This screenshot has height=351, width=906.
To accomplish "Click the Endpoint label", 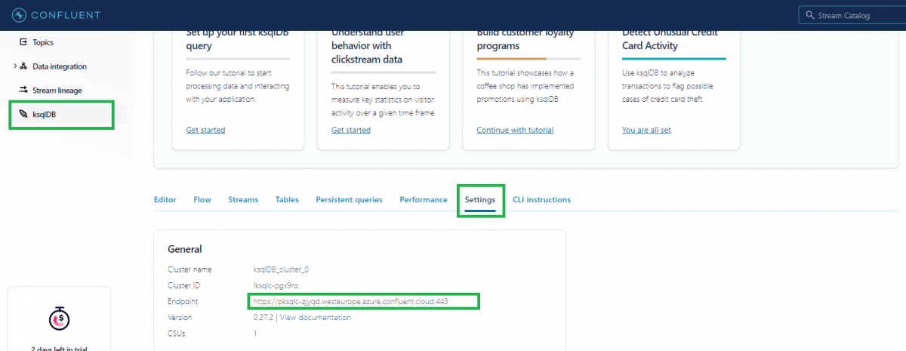I will pyautogui.click(x=183, y=302).
